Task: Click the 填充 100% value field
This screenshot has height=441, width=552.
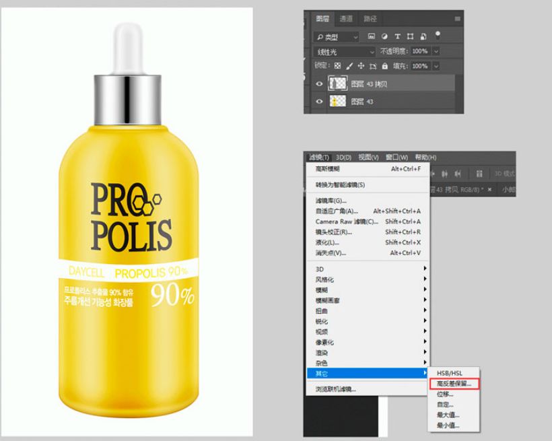Action: 420,66
